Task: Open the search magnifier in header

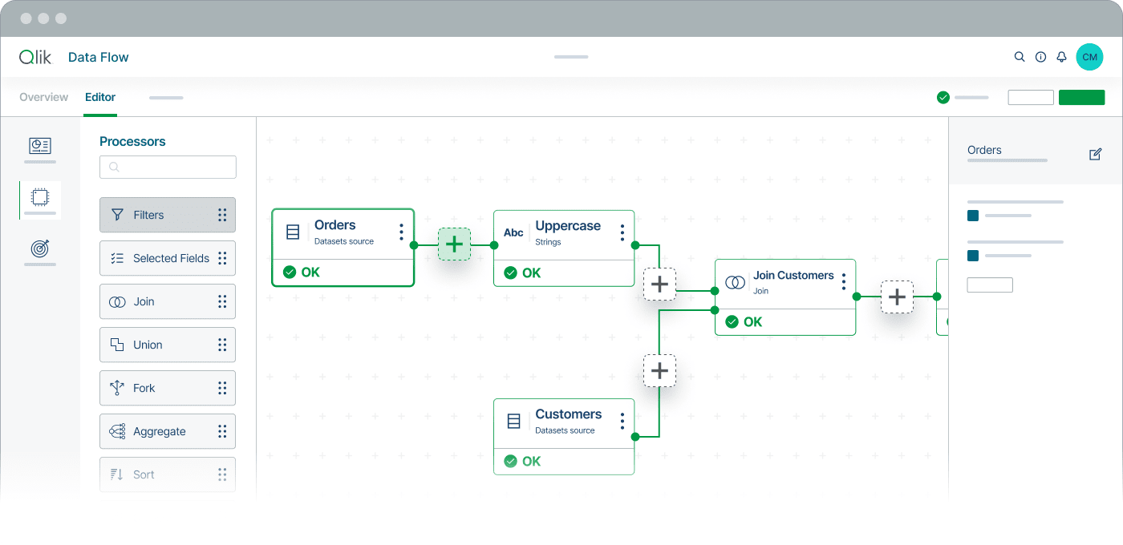Action: [1020, 57]
